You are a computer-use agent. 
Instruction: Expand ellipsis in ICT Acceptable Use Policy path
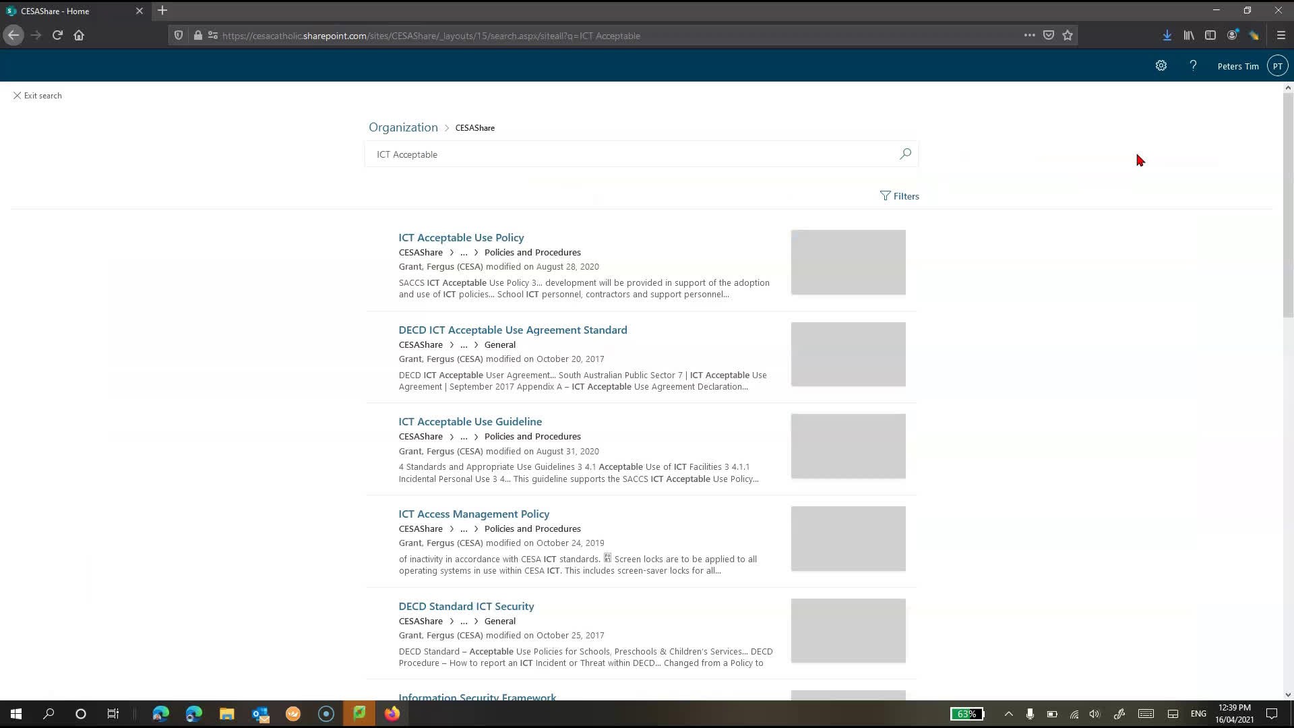[x=463, y=253]
